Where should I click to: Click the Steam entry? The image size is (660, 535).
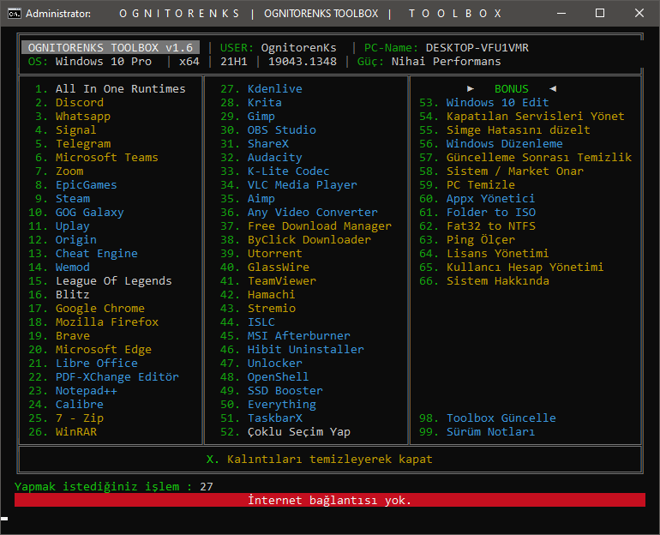(x=73, y=199)
